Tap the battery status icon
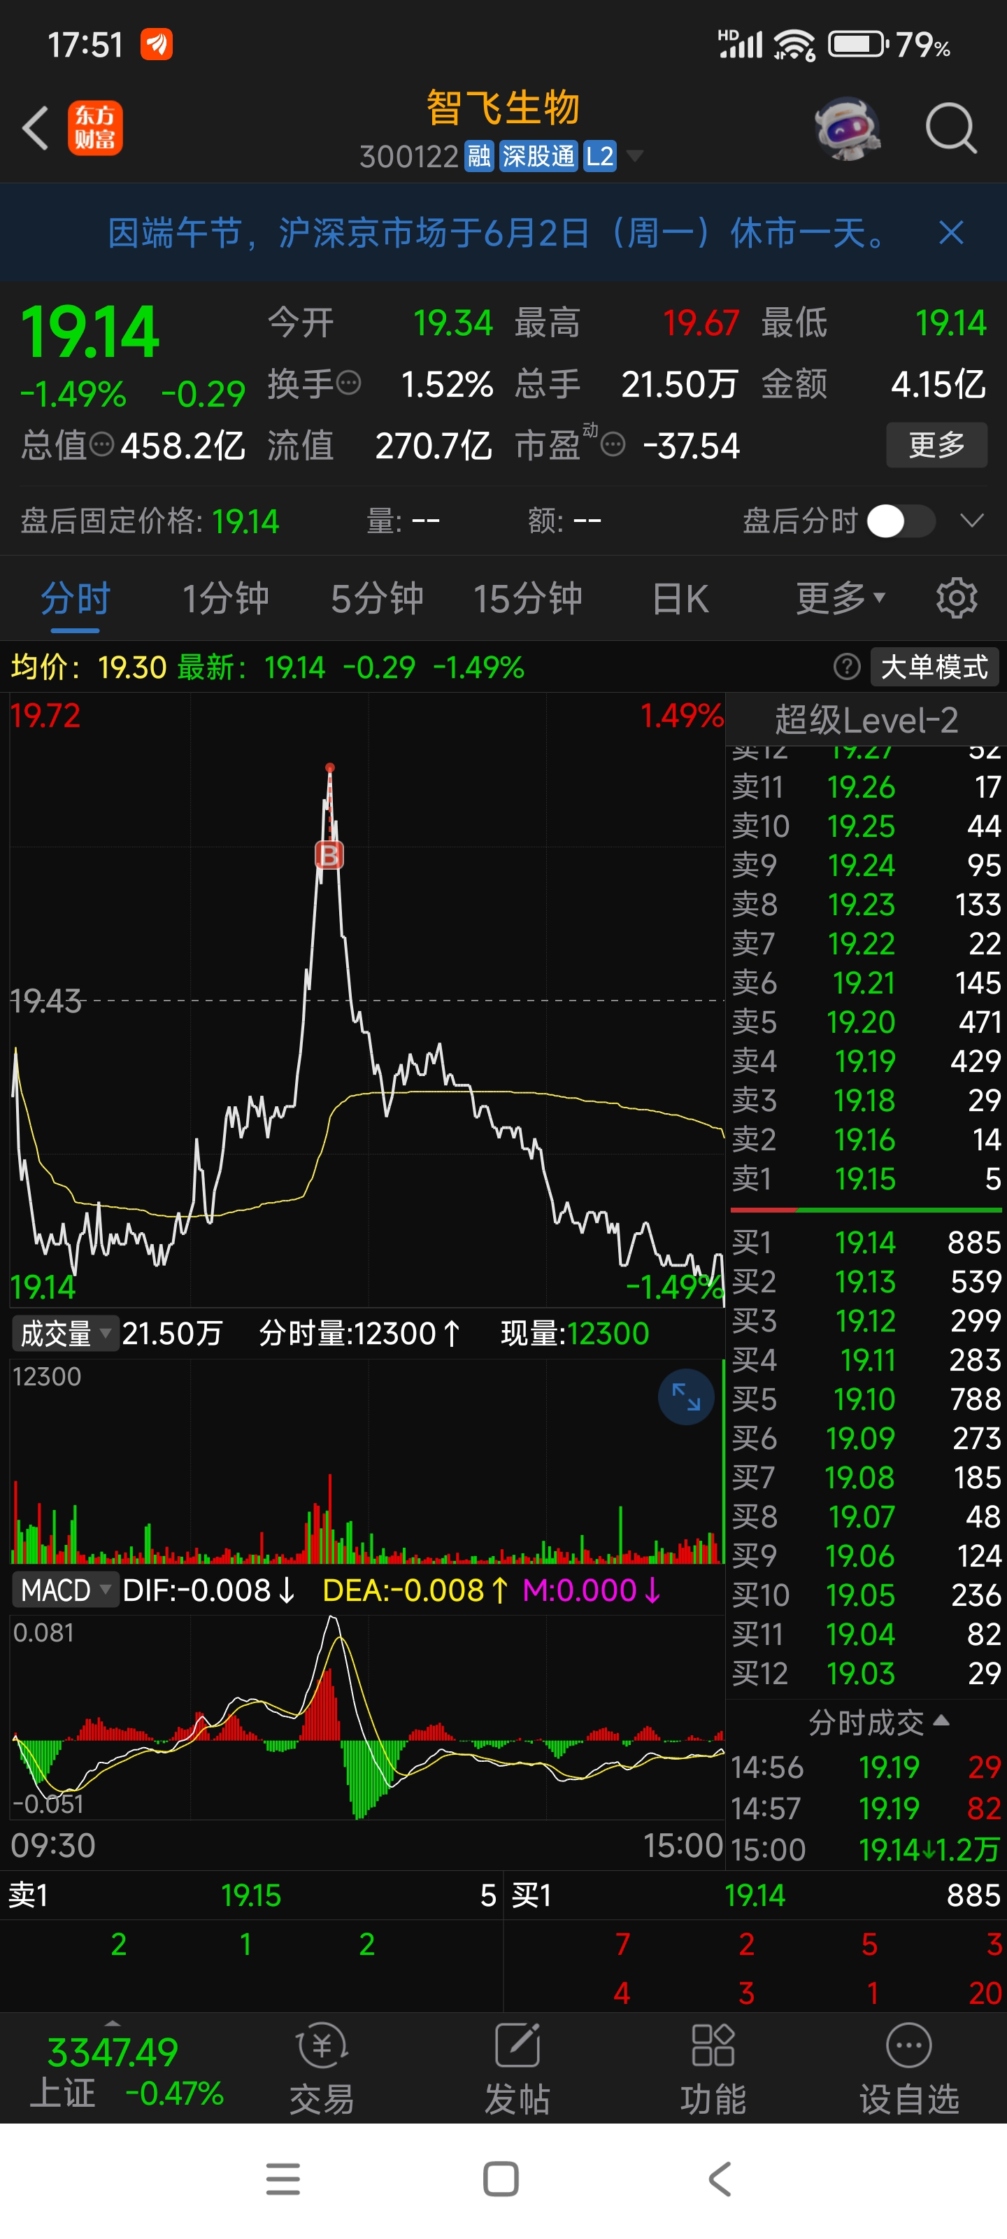 tap(857, 43)
